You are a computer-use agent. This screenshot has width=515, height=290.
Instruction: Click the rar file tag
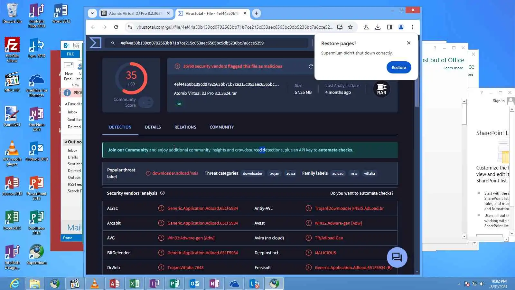179,104
